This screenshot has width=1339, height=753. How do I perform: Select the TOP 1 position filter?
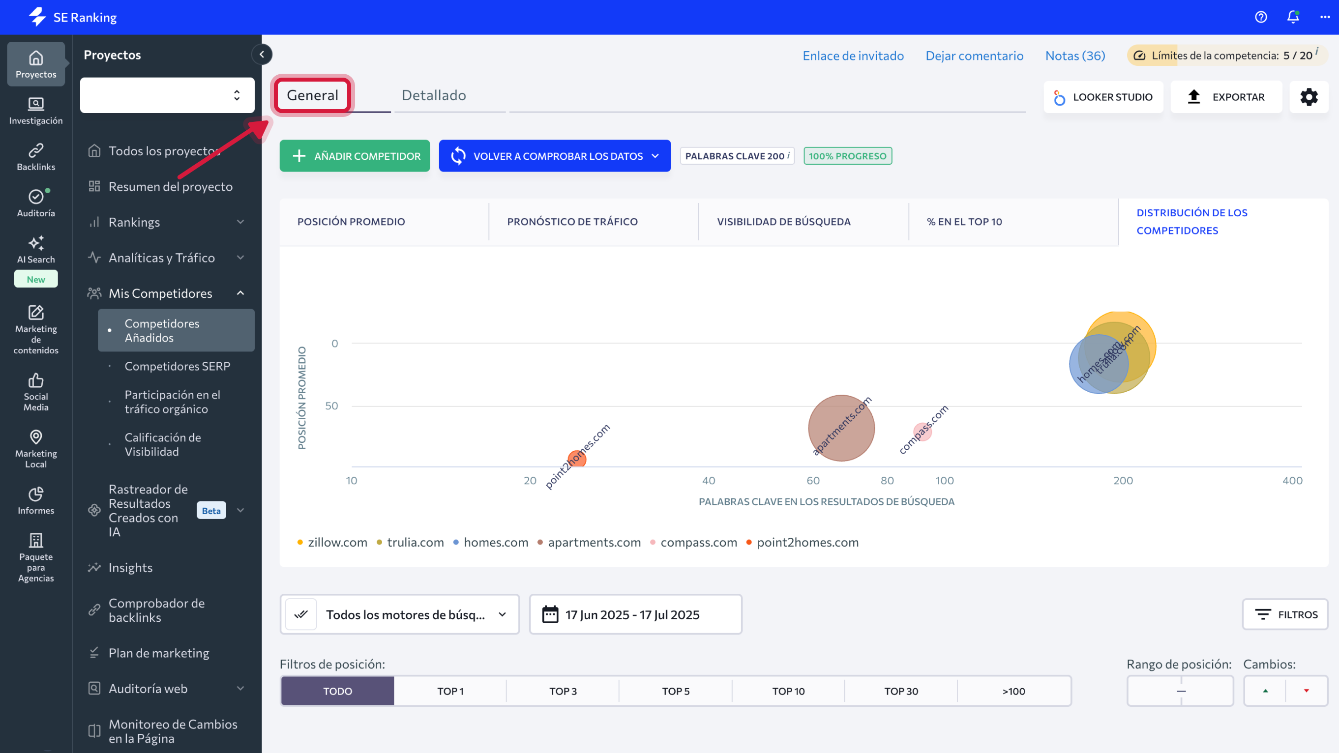(x=450, y=691)
